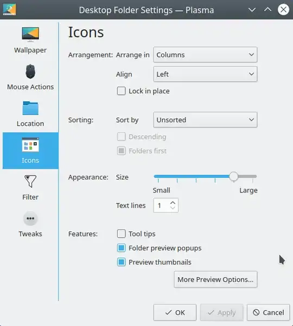This screenshot has width=293, height=326.
Task: Click More Preview Options button
Action: coord(215,279)
